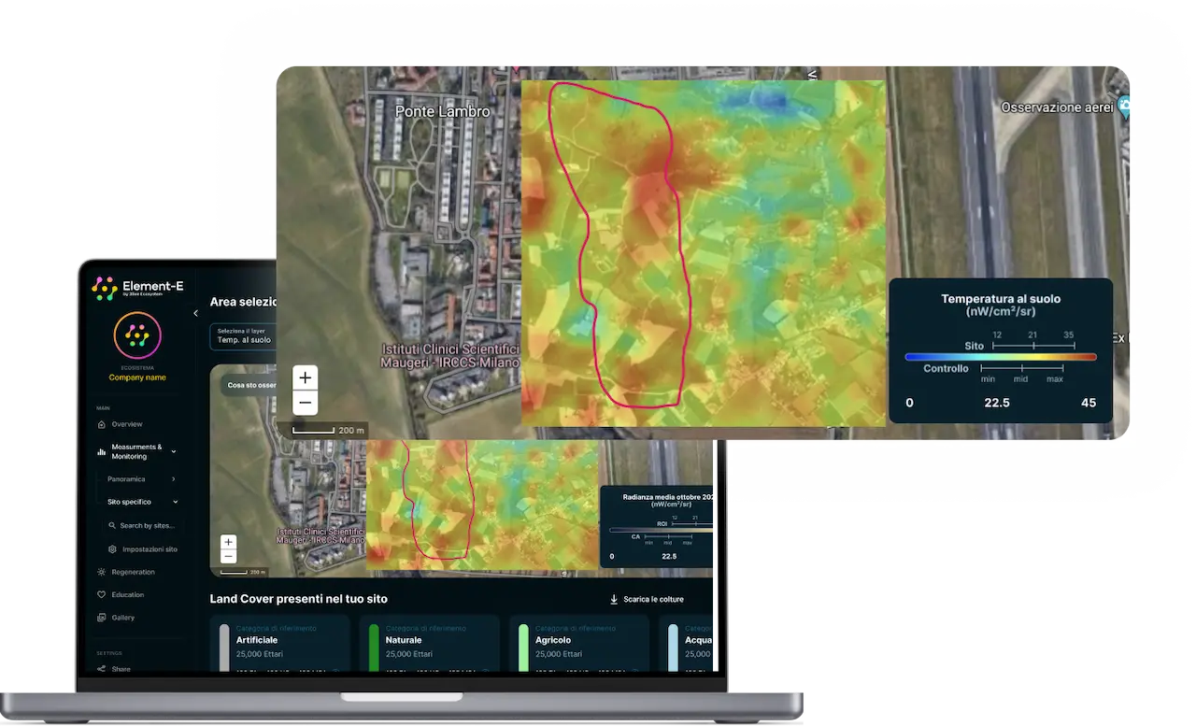Select Measurments & Monitoring in sidebar
The width and height of the screenshot is (1196, 726).
tap(136, 451)
